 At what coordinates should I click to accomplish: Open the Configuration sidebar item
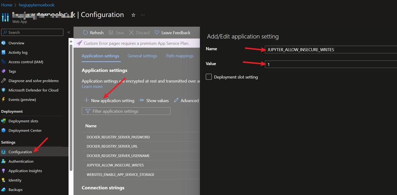pos(34,152)
